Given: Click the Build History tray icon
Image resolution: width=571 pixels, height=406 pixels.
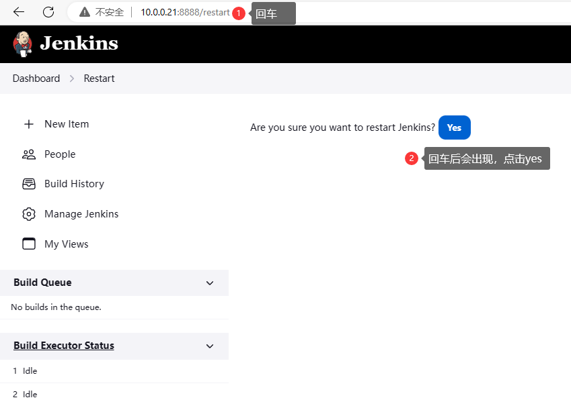Looking at the screenshot, I should [29, 184].
